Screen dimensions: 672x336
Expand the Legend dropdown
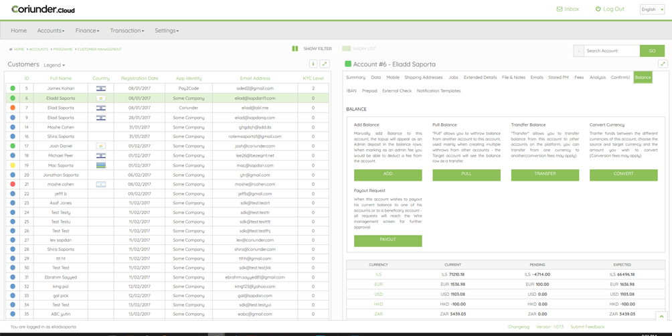[54, 65]
